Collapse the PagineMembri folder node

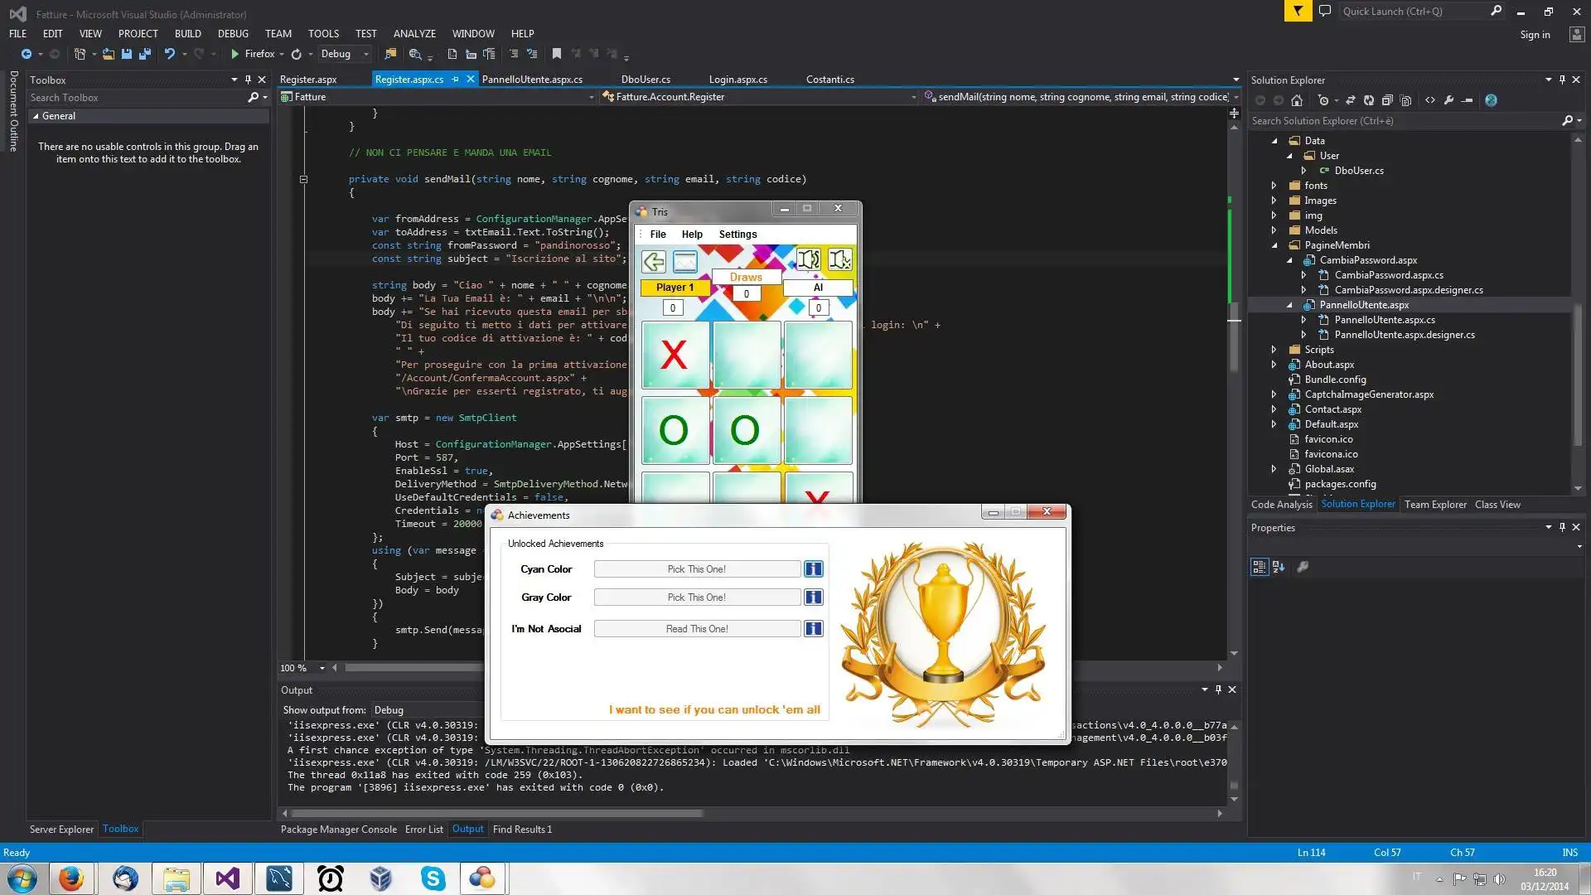pos(1274,245)
